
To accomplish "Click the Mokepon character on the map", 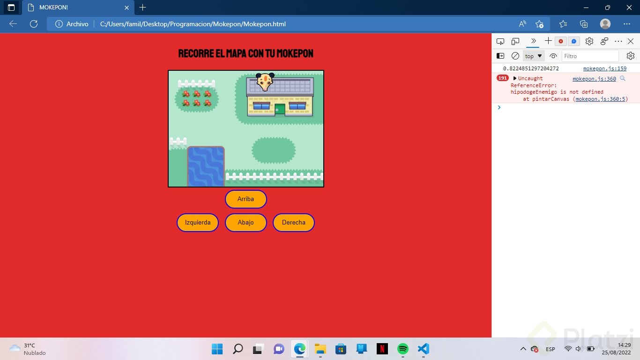I will (265, 82).
